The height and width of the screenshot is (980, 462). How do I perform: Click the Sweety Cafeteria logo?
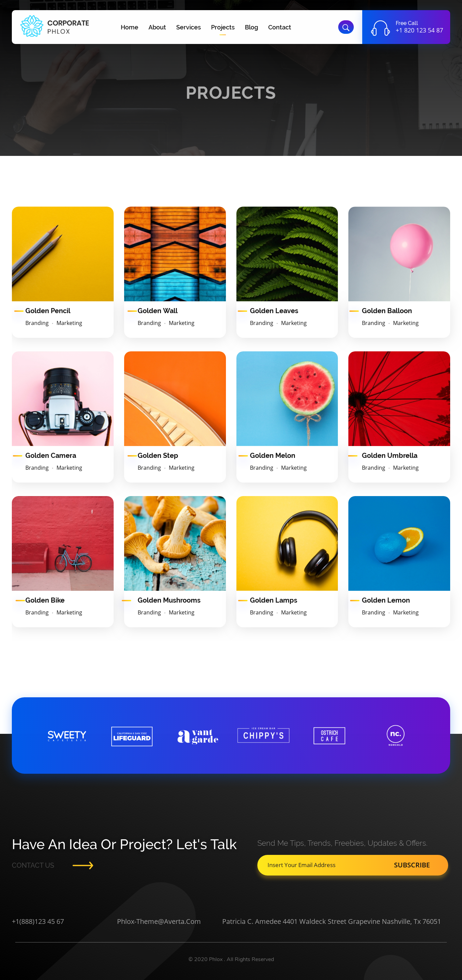(67, 736)
